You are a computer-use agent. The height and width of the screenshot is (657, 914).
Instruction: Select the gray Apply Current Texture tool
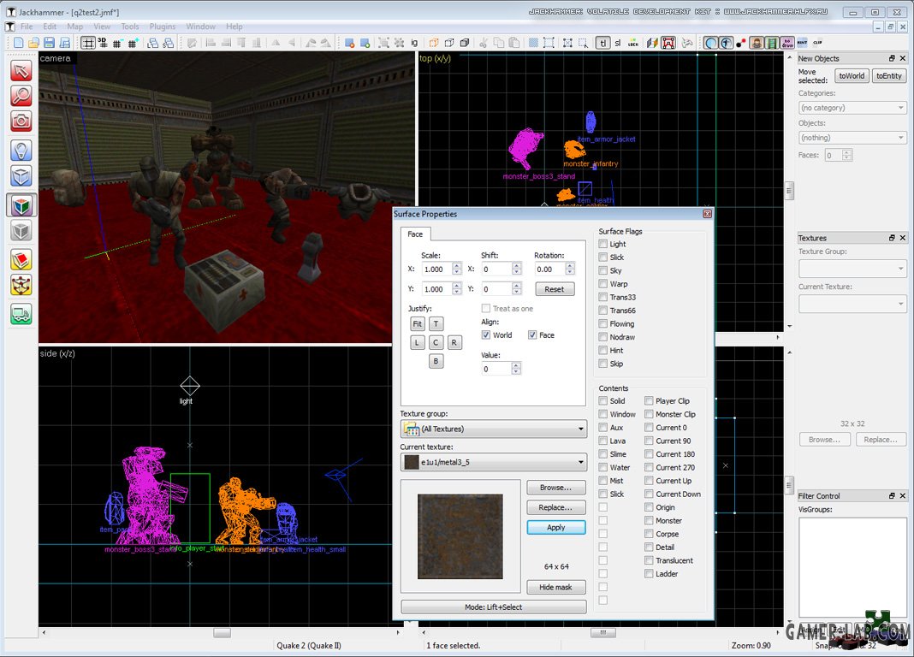[x=21, y=231]
